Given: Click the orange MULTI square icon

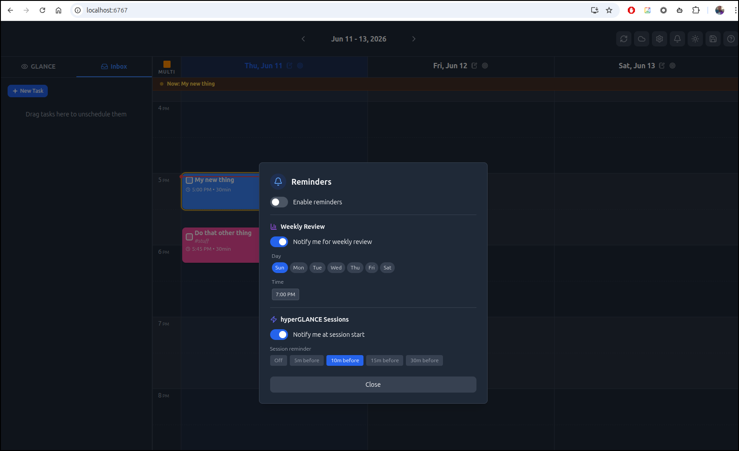Looking at the screenshot, I should coord(167,64).
